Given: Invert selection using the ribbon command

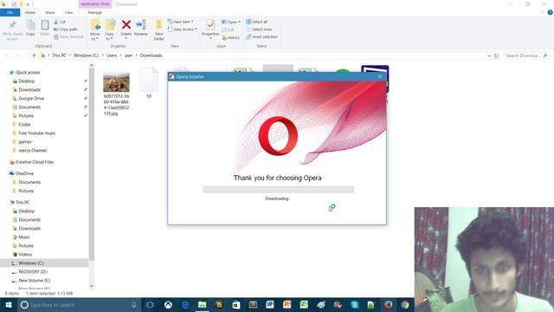Looking at the screenshot, I should tap(261, 36).
